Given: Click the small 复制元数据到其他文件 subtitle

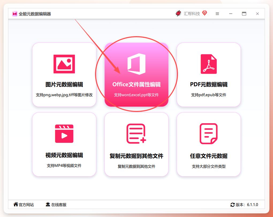Looking at the screenshot, I should (x=136, y=166).
